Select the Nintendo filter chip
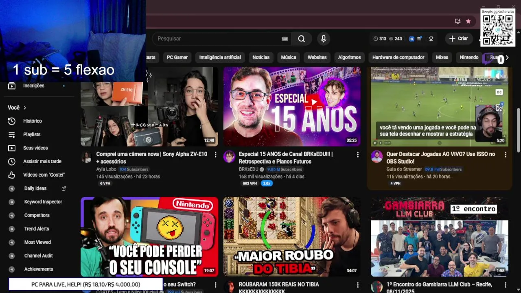 pyautogui.click(x=469, y=57)
